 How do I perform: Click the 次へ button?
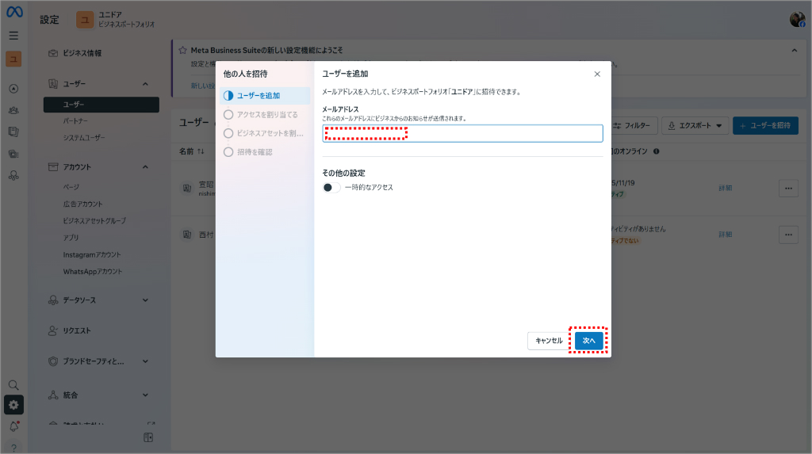point(589,341)
